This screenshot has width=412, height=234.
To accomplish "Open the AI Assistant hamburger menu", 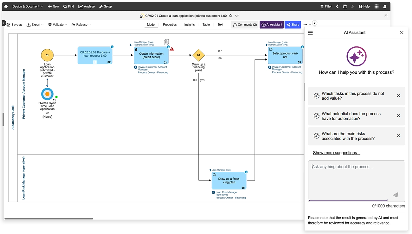I will (x=310, y=33).
